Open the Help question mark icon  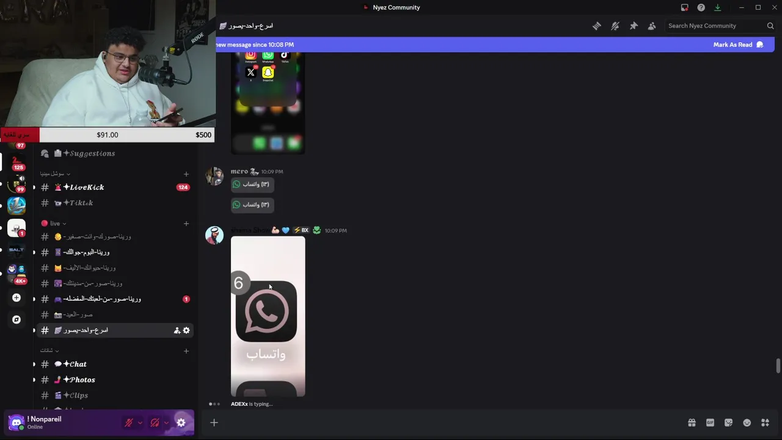pos(701,7)
